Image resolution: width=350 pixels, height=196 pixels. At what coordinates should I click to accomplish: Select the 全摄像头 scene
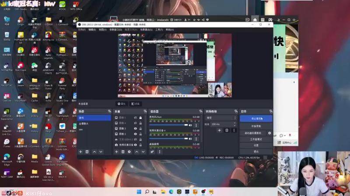pyautogui.click(x=94, y=124)
